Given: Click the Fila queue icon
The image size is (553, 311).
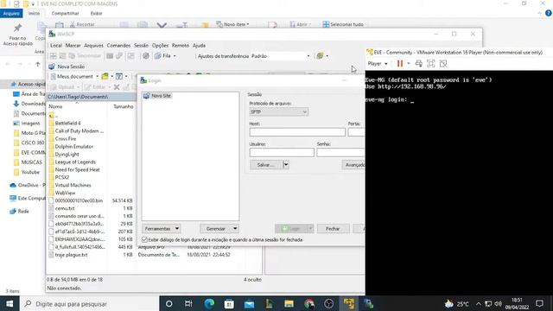Looking at the screenshot, I should pyautogui.click(x=157, y=55).
